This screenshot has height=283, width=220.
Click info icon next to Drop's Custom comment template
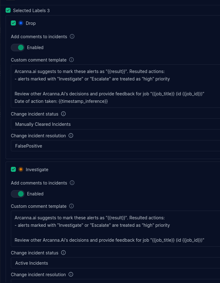pyautogui.click(x=71, y=60)
